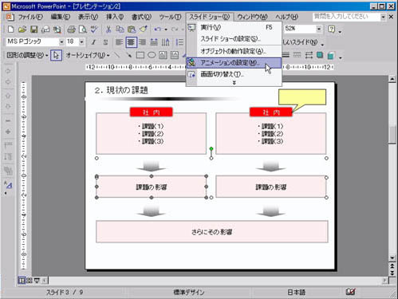398x299 pixels.
Task: Click the help question input box
Action: click(x=346, y=17)
